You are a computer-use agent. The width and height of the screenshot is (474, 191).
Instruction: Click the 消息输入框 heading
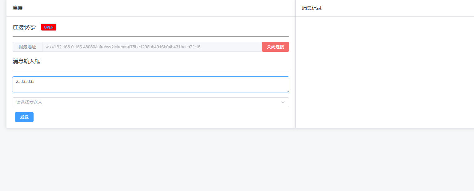(x=26, y=61)
